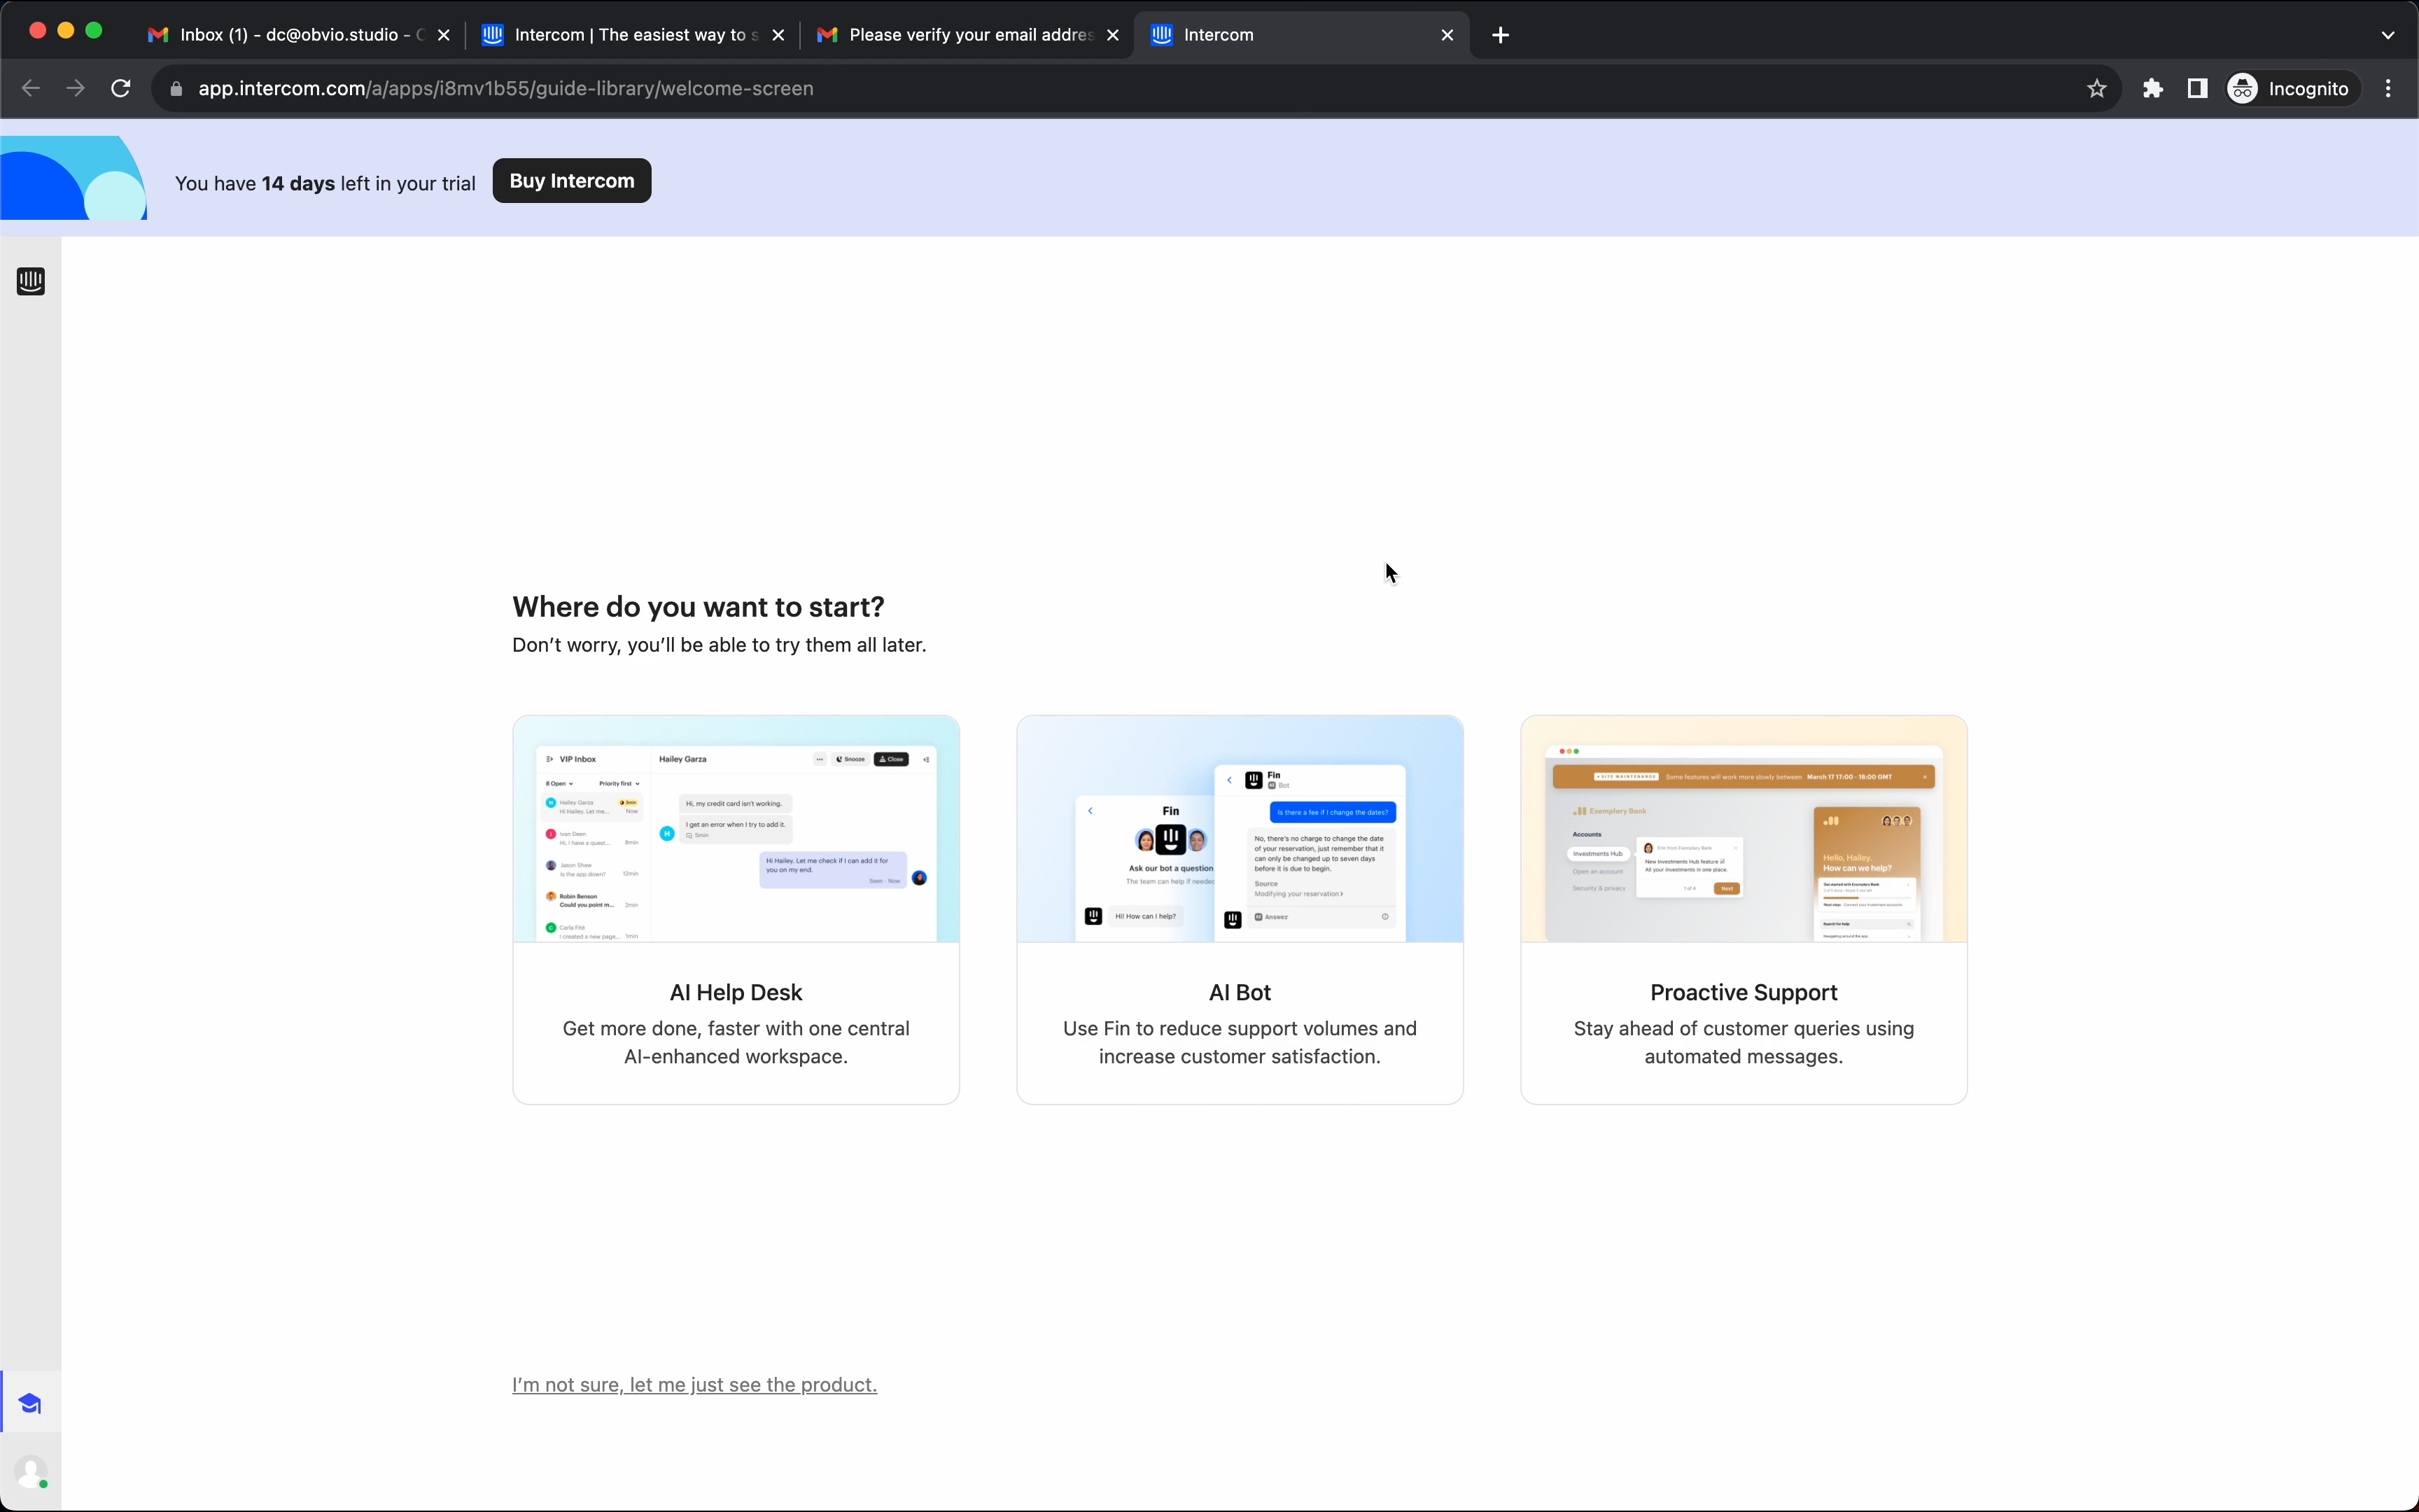Open the Chrome three-dot menu
2419x1512 pixels.
pyautogui.click(x=2388, y=89)
